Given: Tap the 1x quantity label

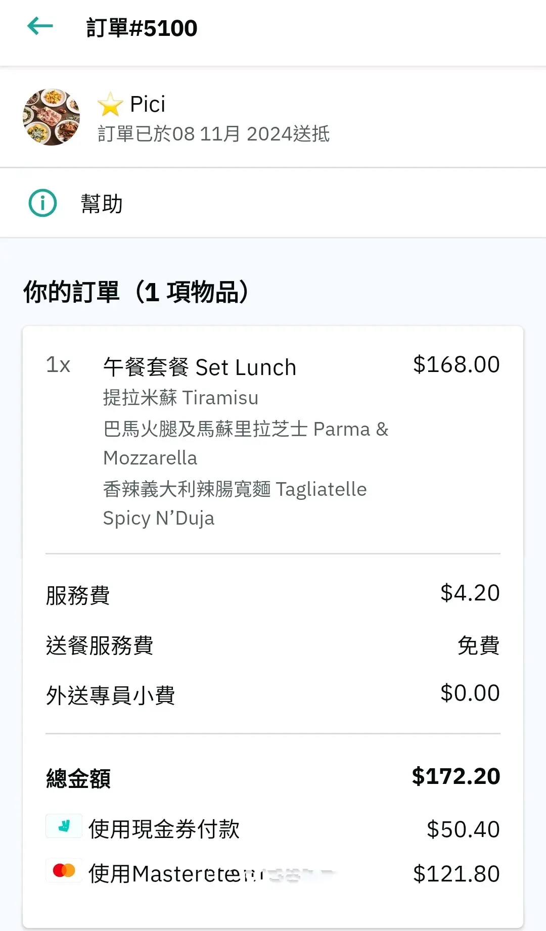Looking at the screenshot, I should tap(58, 365).
